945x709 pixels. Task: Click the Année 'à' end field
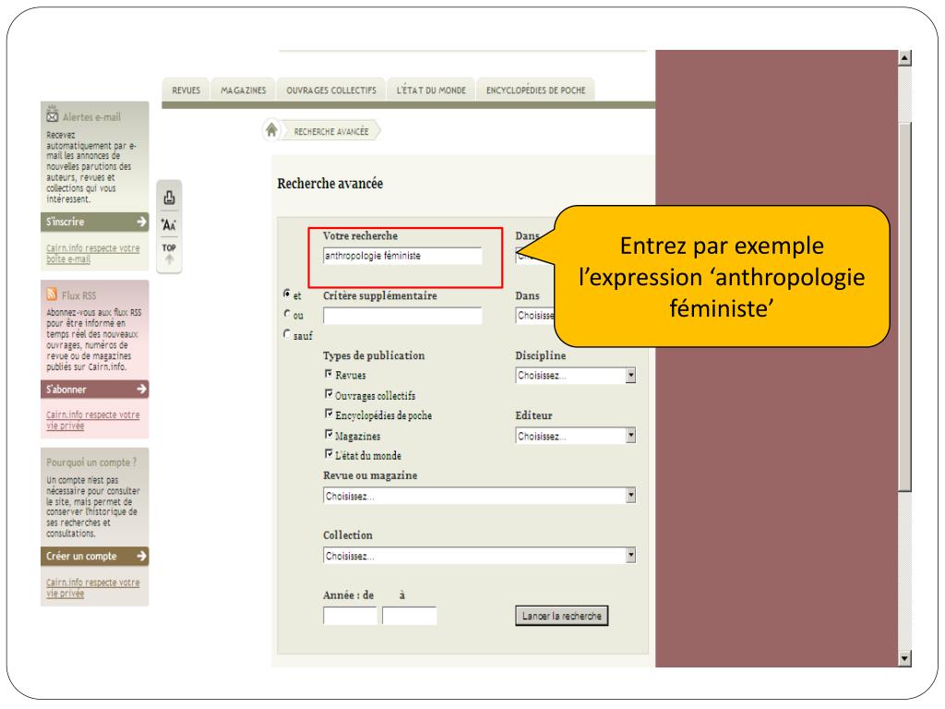[409, 616]
